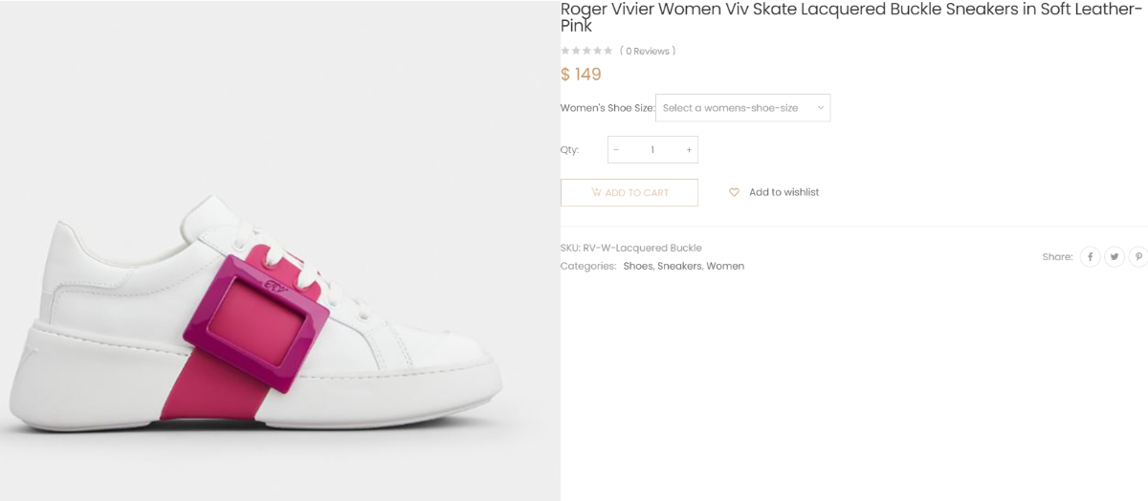The image size is (1148, 501).
Task: Click the fifth rating star
Action: pos(608,51)
